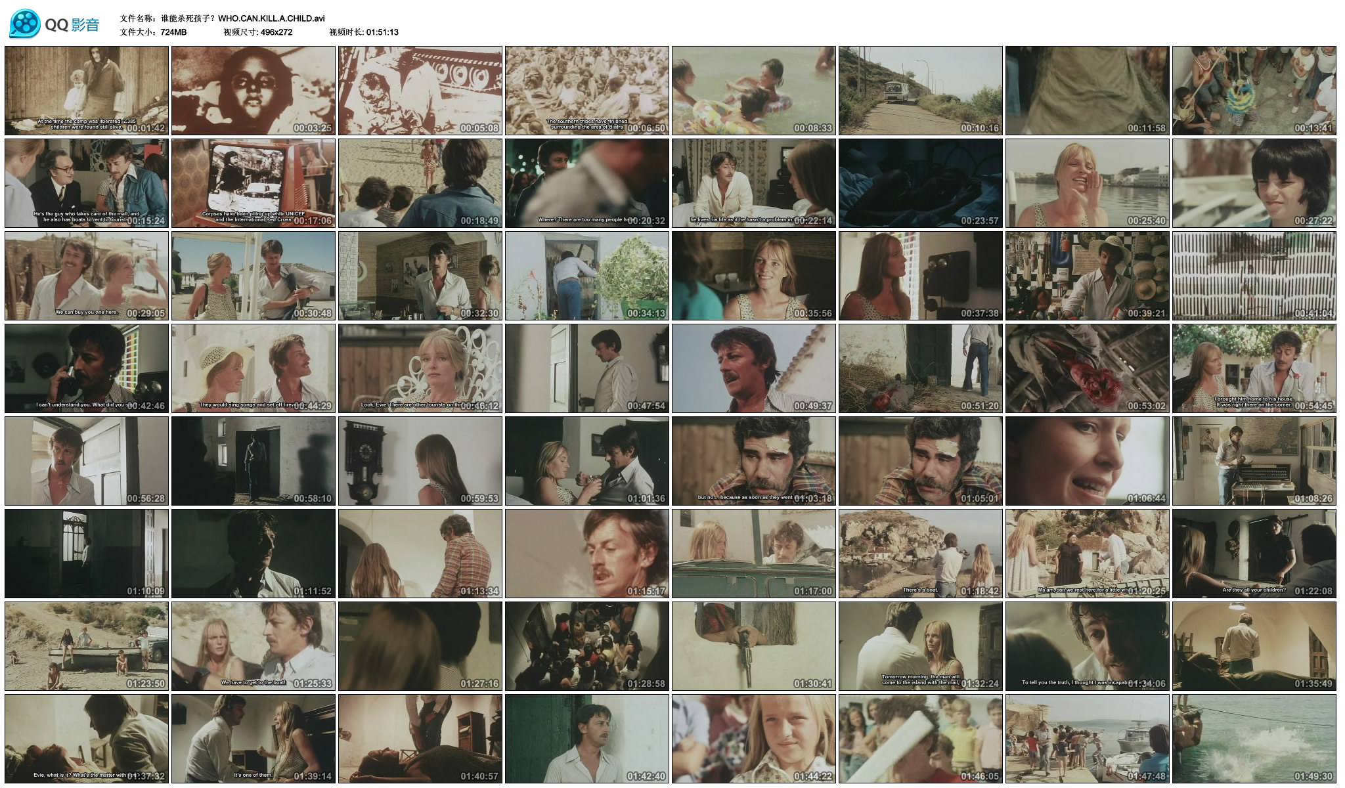Screen dimensions: 1345x788
Task: Select the revolver in window thumbnail 01:30:41
Action: [753, 646]
